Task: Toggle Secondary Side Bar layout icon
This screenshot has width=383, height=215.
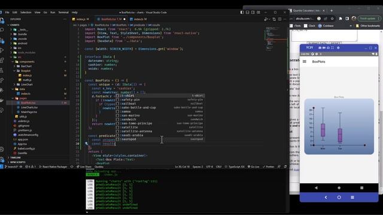Action: click(x=253, y=12)
